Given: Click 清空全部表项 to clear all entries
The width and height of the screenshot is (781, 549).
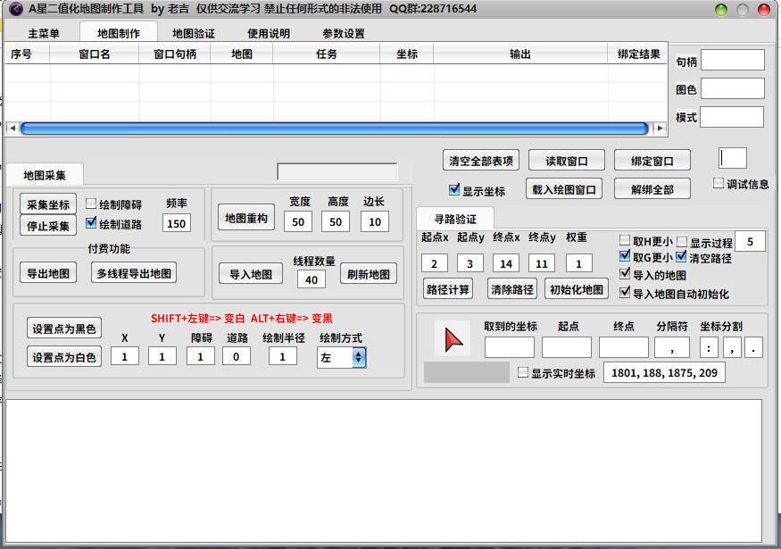Looking at the screenshot, I should [479, 159].
